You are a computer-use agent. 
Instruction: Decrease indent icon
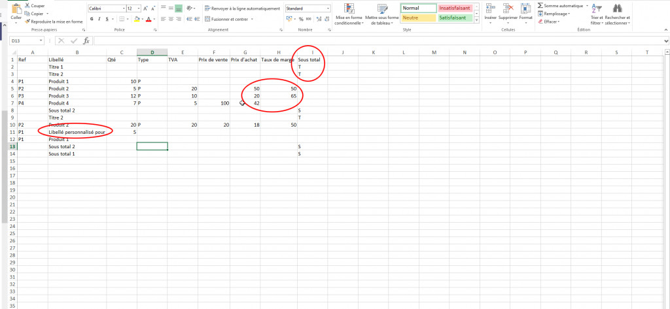click(189, 19)
